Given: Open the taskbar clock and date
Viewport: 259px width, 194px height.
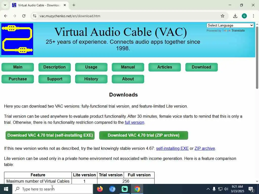Looking at the screenshot, I should click(237, 189).
